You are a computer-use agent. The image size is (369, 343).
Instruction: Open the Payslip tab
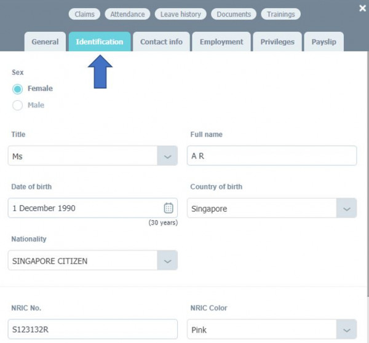(x=323, y=42)
